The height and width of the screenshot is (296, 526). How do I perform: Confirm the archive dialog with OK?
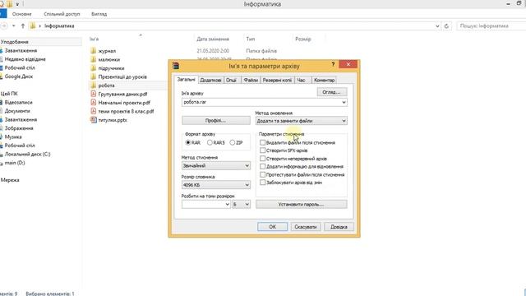[x=272, y=227]
